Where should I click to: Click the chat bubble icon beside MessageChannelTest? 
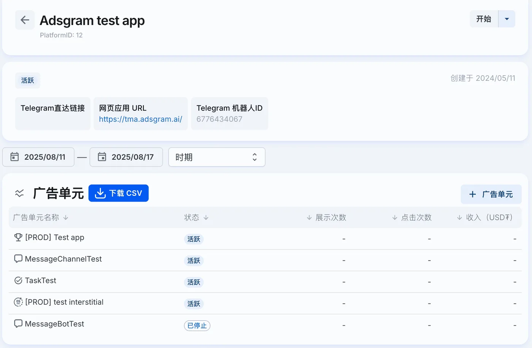click(x=18, y=259)
